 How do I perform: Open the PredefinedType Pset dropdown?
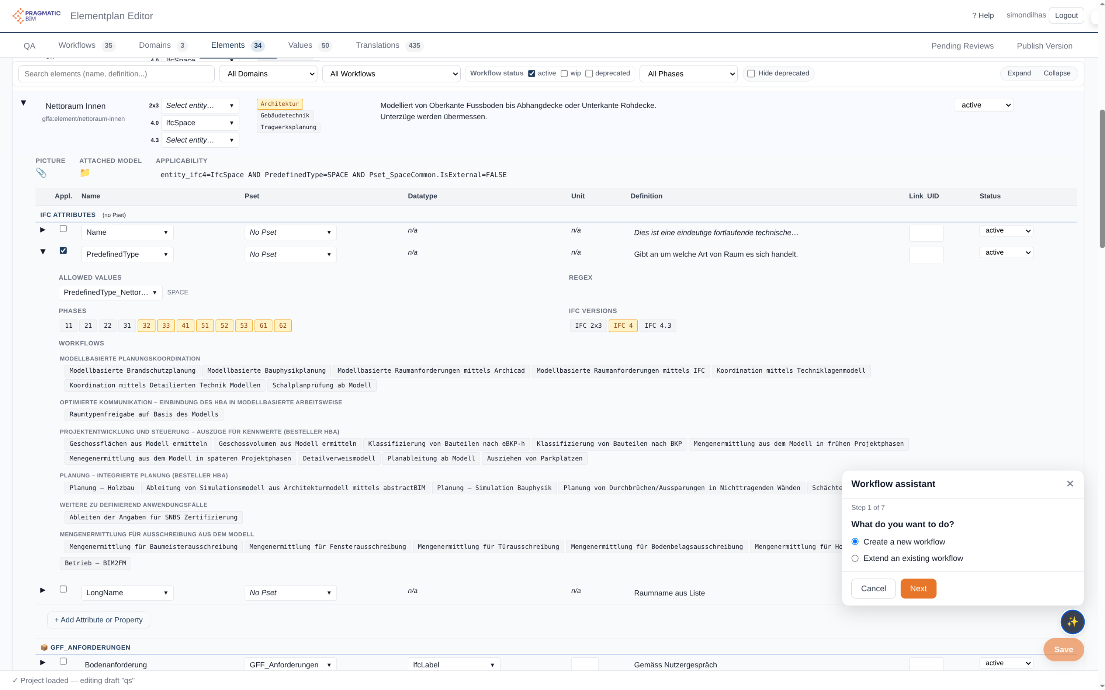(x=291, y=255)
